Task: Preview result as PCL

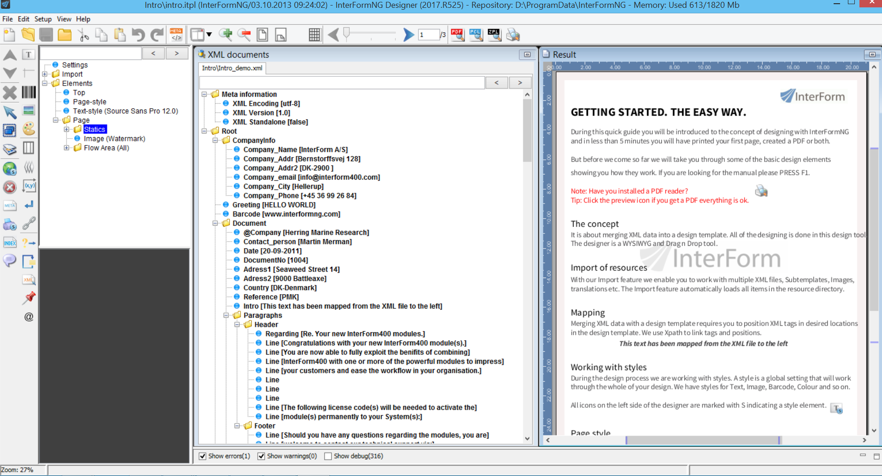Action: click(x=476, y=35)
